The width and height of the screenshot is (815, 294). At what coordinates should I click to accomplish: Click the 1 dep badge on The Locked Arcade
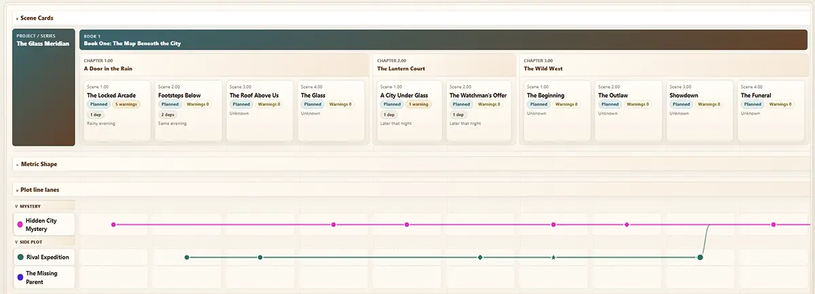(95, 114)
